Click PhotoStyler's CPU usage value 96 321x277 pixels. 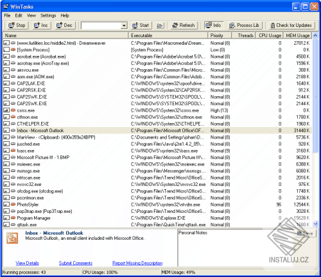pos(279,205)
